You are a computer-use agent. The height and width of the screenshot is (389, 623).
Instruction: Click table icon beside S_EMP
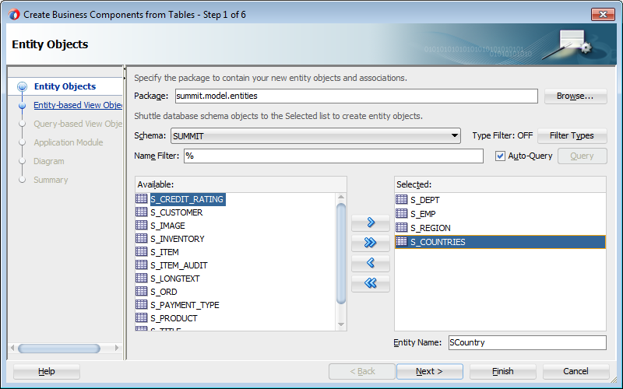point(402,213)
